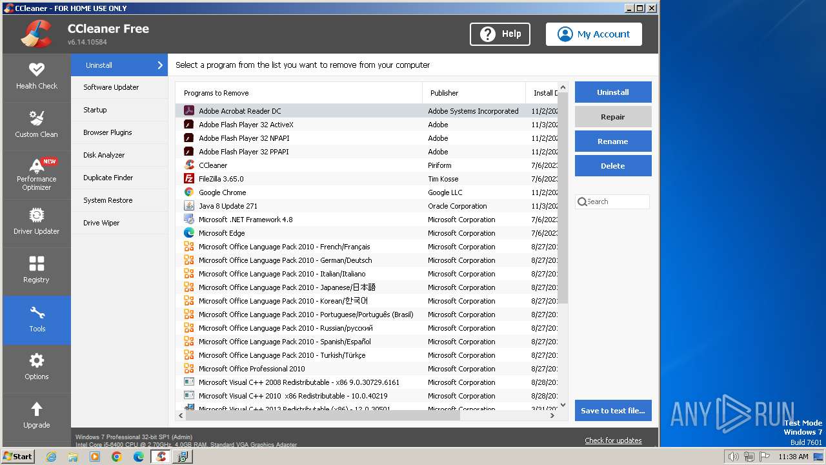Open the Registry section
The height and width of the screenshot is (465, 826).
click(37, 271)
